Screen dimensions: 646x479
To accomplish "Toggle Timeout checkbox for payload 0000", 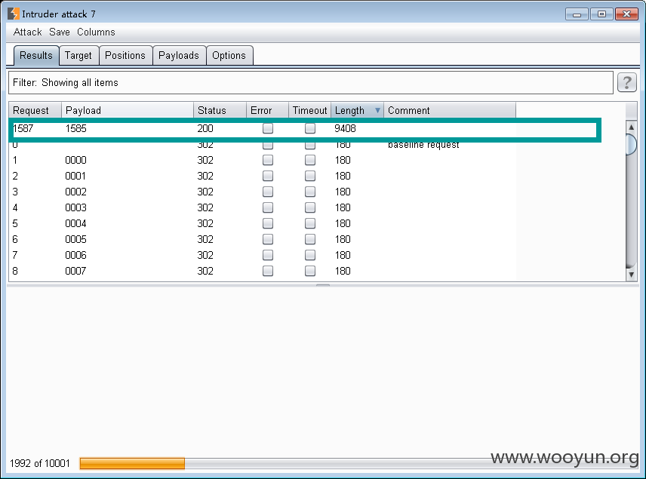I will [310, 160].
